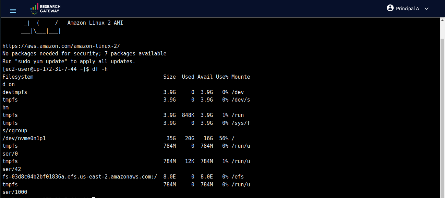Viewport: 445px width, 198px height.
Task: Click the '8.0E' size value of EFS
Action: [x=169, y=177]
